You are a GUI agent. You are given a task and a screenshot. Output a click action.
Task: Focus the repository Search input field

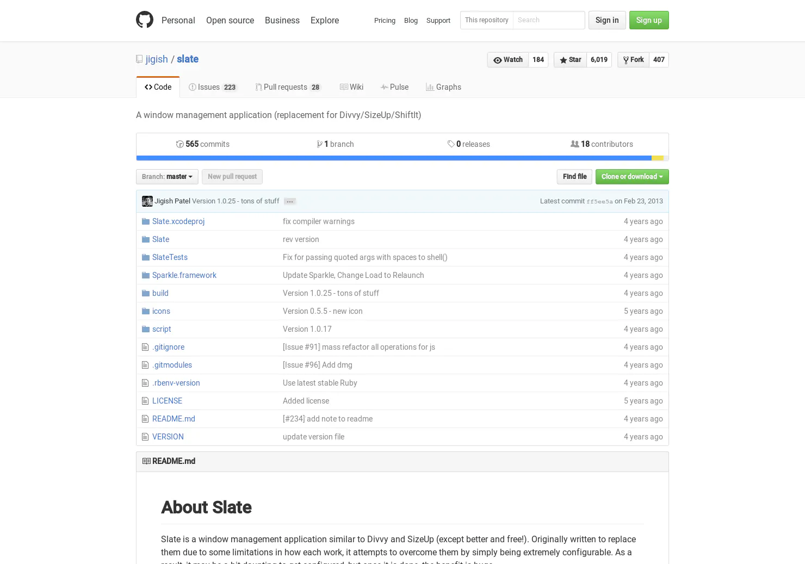tap(549, 20)
